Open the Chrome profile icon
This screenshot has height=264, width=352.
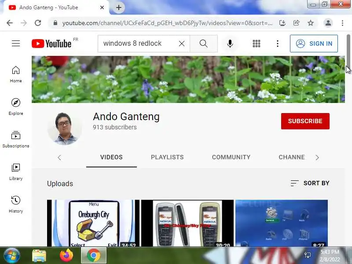tap(328, 23)
